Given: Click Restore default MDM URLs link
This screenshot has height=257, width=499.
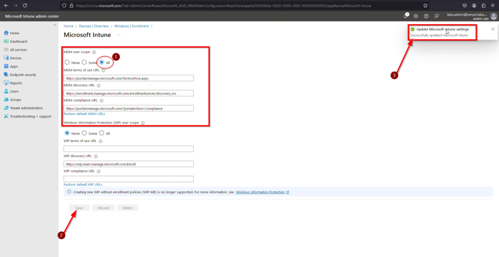Looking at the screenshot, I should 84,114.
